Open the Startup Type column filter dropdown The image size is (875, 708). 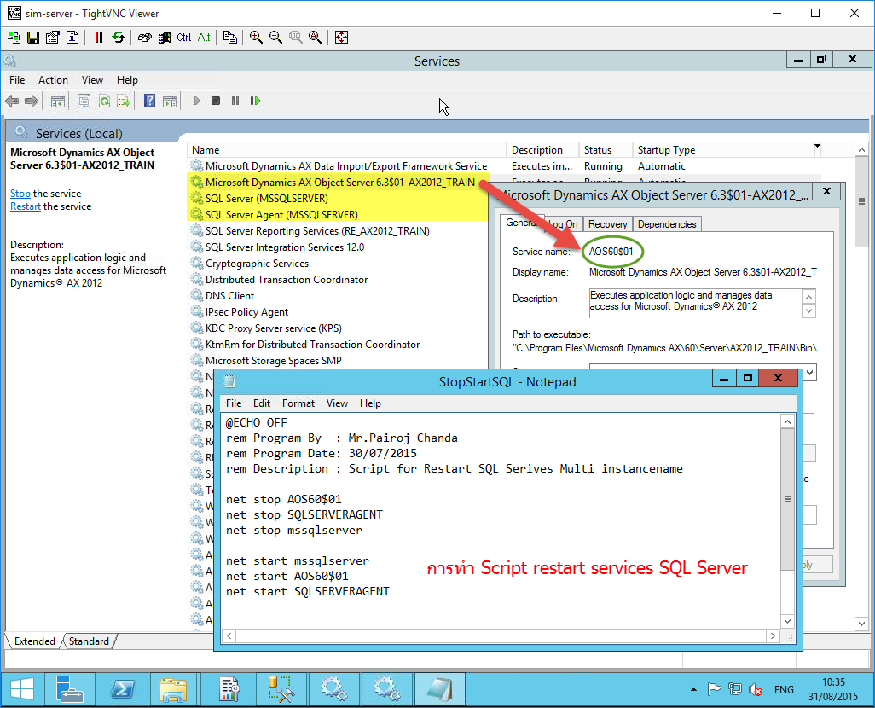pyautogui.click(x=816, y=147)
